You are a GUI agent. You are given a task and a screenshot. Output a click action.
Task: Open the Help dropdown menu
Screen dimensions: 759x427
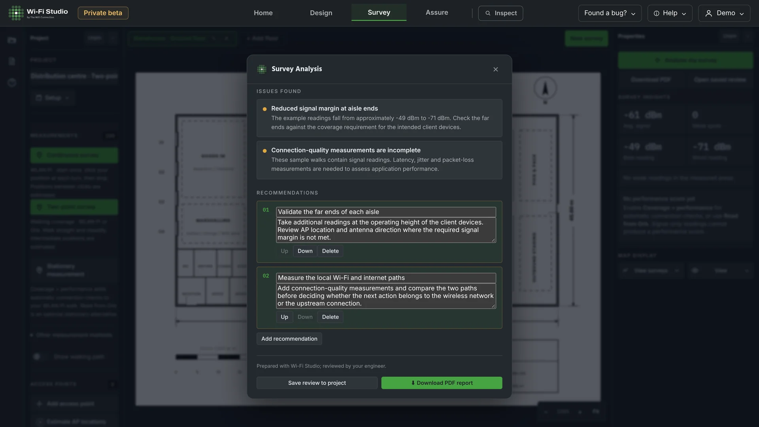pyautogui.click(x=670, y=13)
